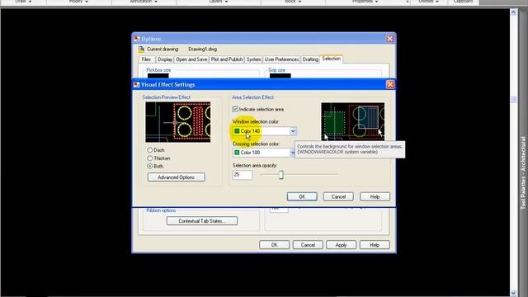Click the Area Selection Effect preview image
Screen dimensions: 528x297
point(352,121)
